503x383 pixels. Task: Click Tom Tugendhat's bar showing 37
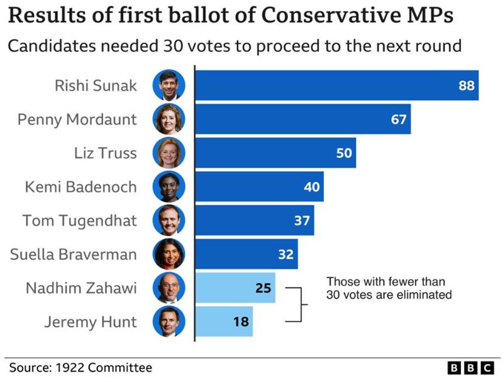pyautogui.click(x=255, y=220)
